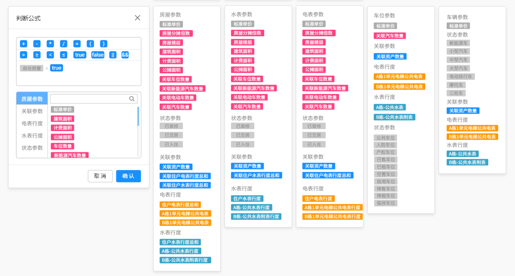Insert the logical OR (||) operator
The image size is (515, 276).
113,55
